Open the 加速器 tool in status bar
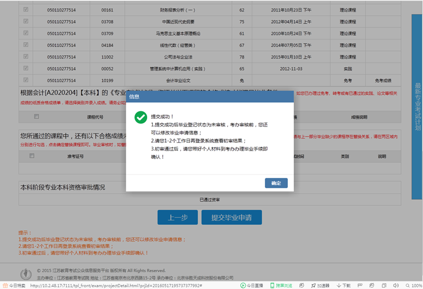 (320, 285)
